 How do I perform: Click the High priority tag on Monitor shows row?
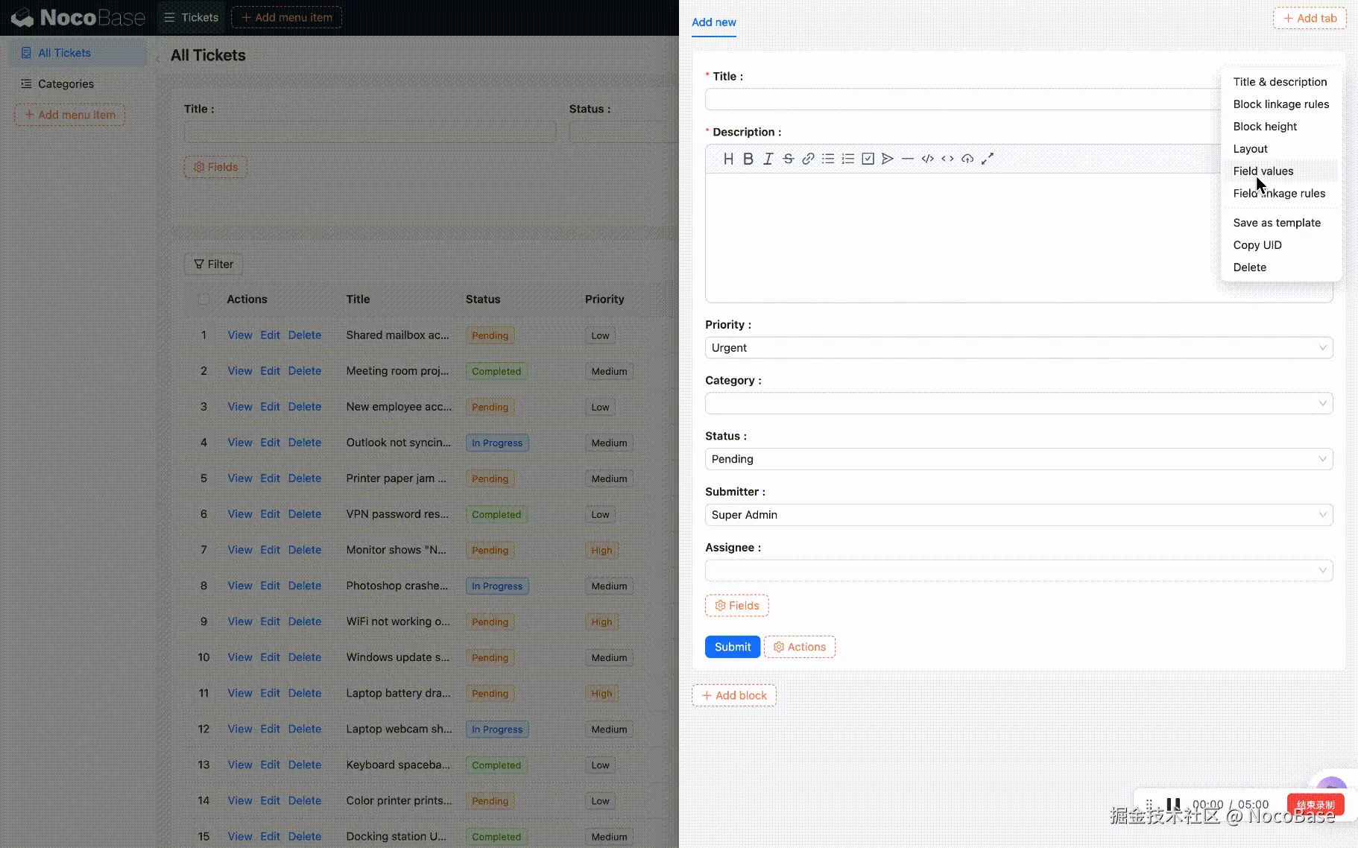[601, 551]
